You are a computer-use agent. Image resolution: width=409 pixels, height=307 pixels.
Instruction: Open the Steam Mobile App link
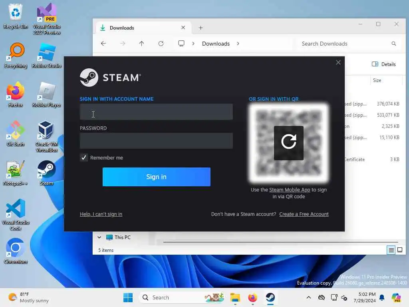(290, 190)
